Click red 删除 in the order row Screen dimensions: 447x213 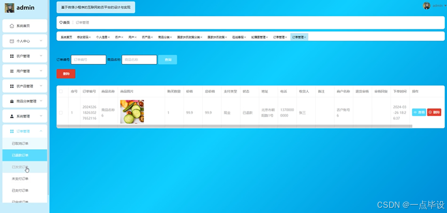(x=434, y=112)
